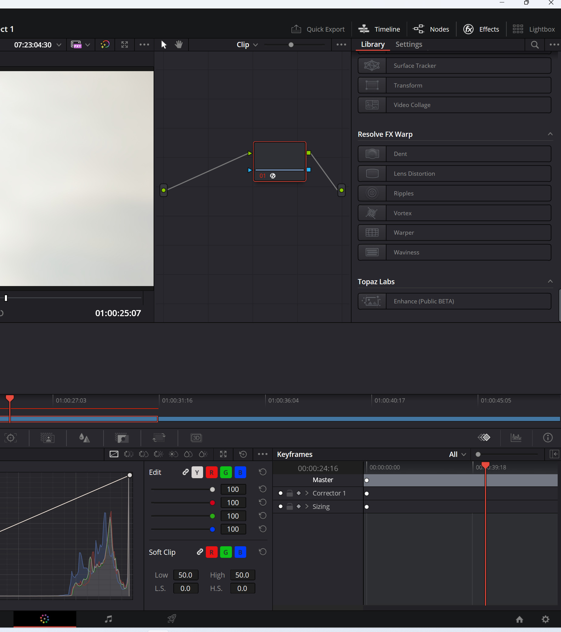This screenshot has width=561, height=632.
Task: Open node editor options menu
Action: [341, 45]
